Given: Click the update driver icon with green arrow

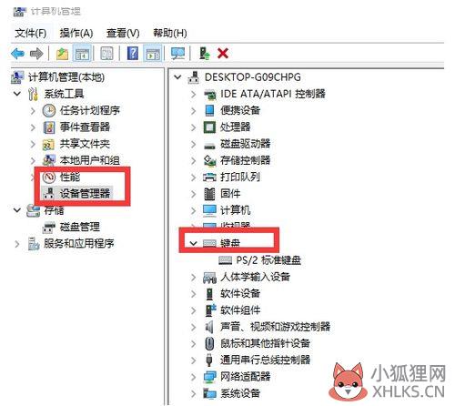Looking at the screenshot, I should click(x=205, y=54).
